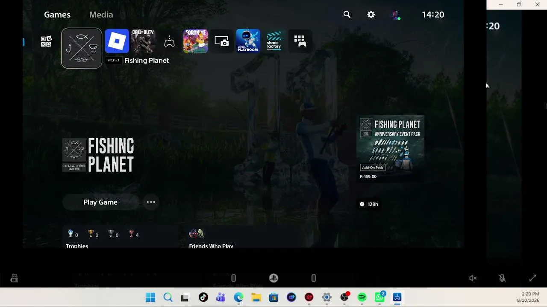Image resolution: width=547 pixels, height=307 pixels.
Task: Open the three-dot options next to Play Game
Action: click(x=151, y=202)
